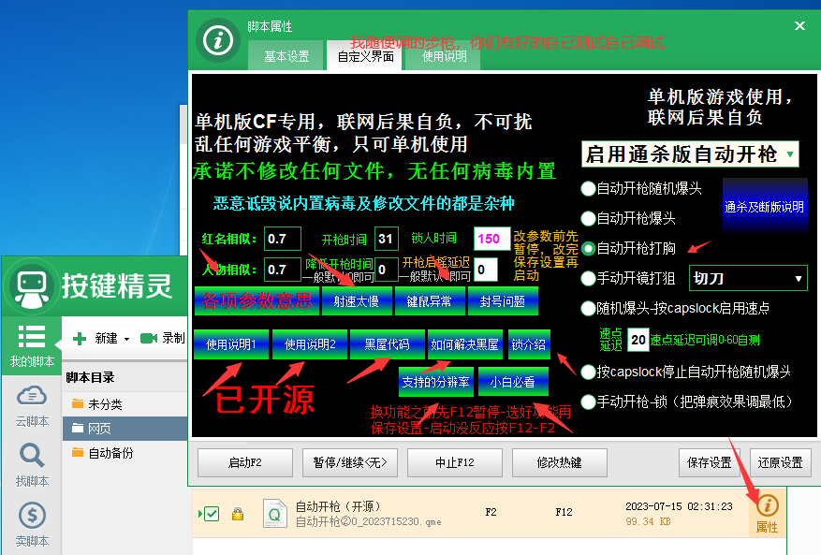Select 自动开枪爆头 radio option
The height and width of the screenshot is (555, 821).
tap(588, 218)
